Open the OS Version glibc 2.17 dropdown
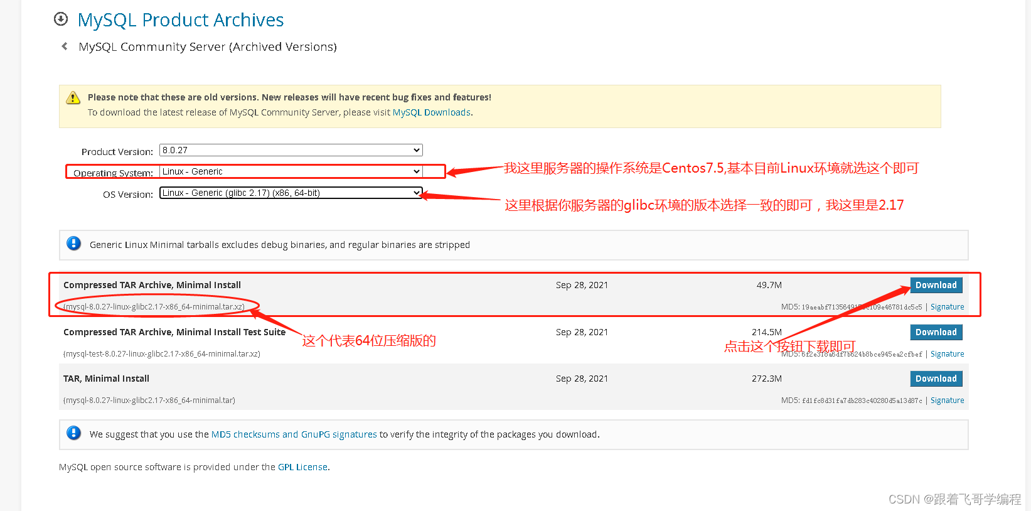Screen dimensions: 1031x511 tap(291, 193)
